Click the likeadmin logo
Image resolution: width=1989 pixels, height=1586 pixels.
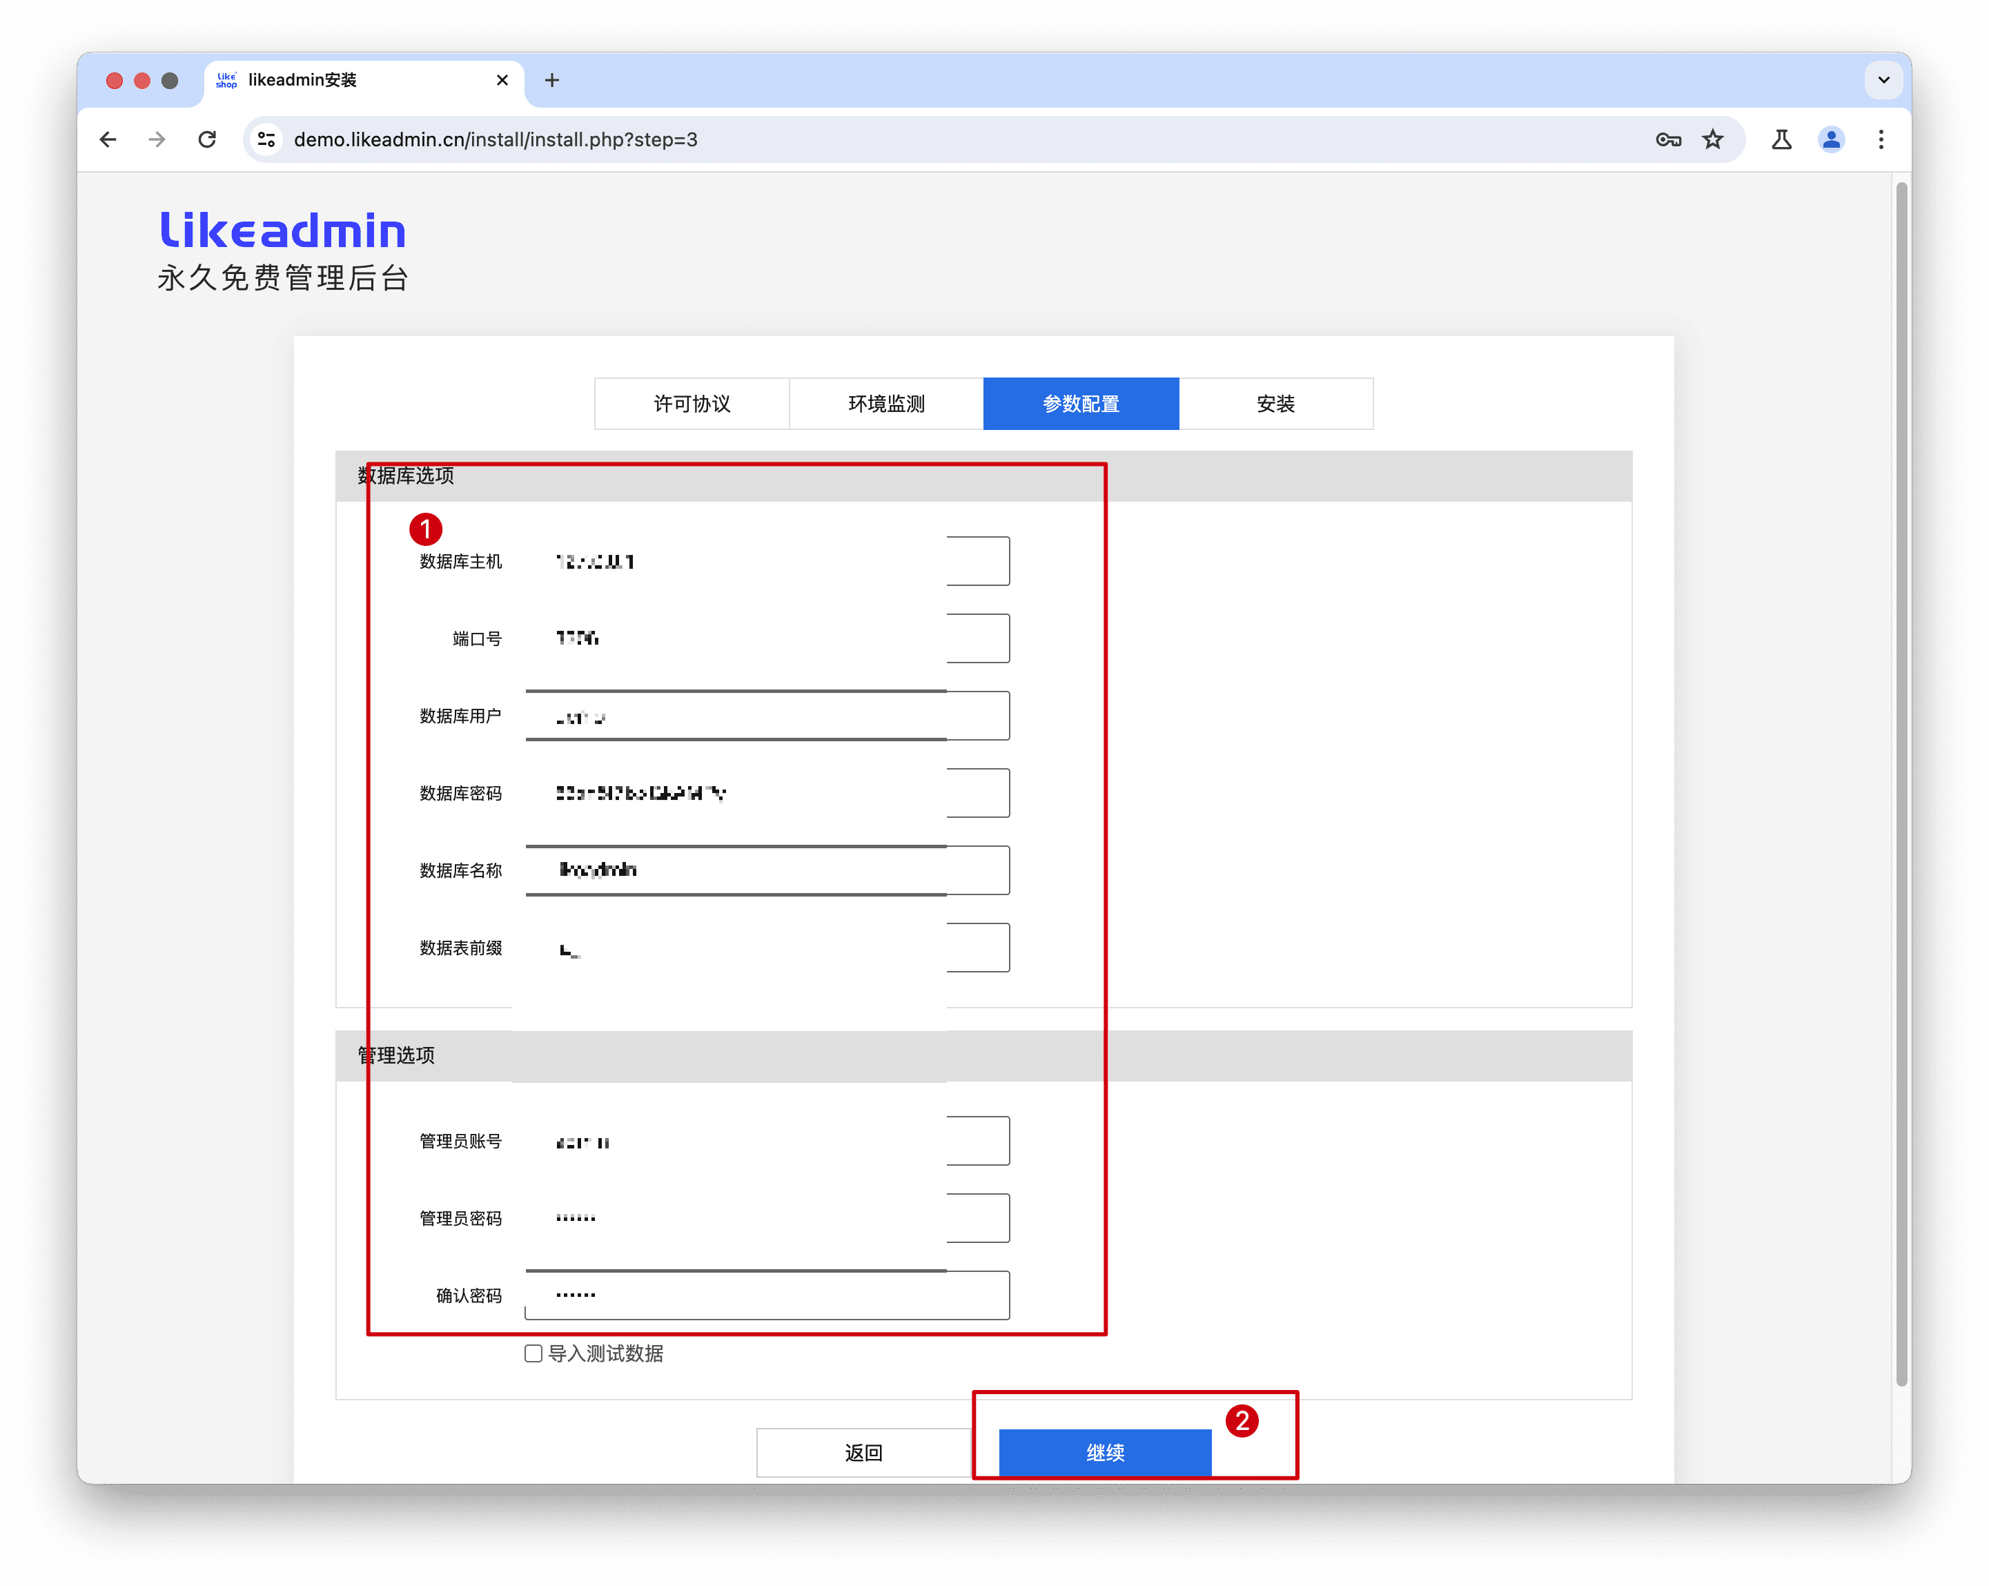coord(283,231)
